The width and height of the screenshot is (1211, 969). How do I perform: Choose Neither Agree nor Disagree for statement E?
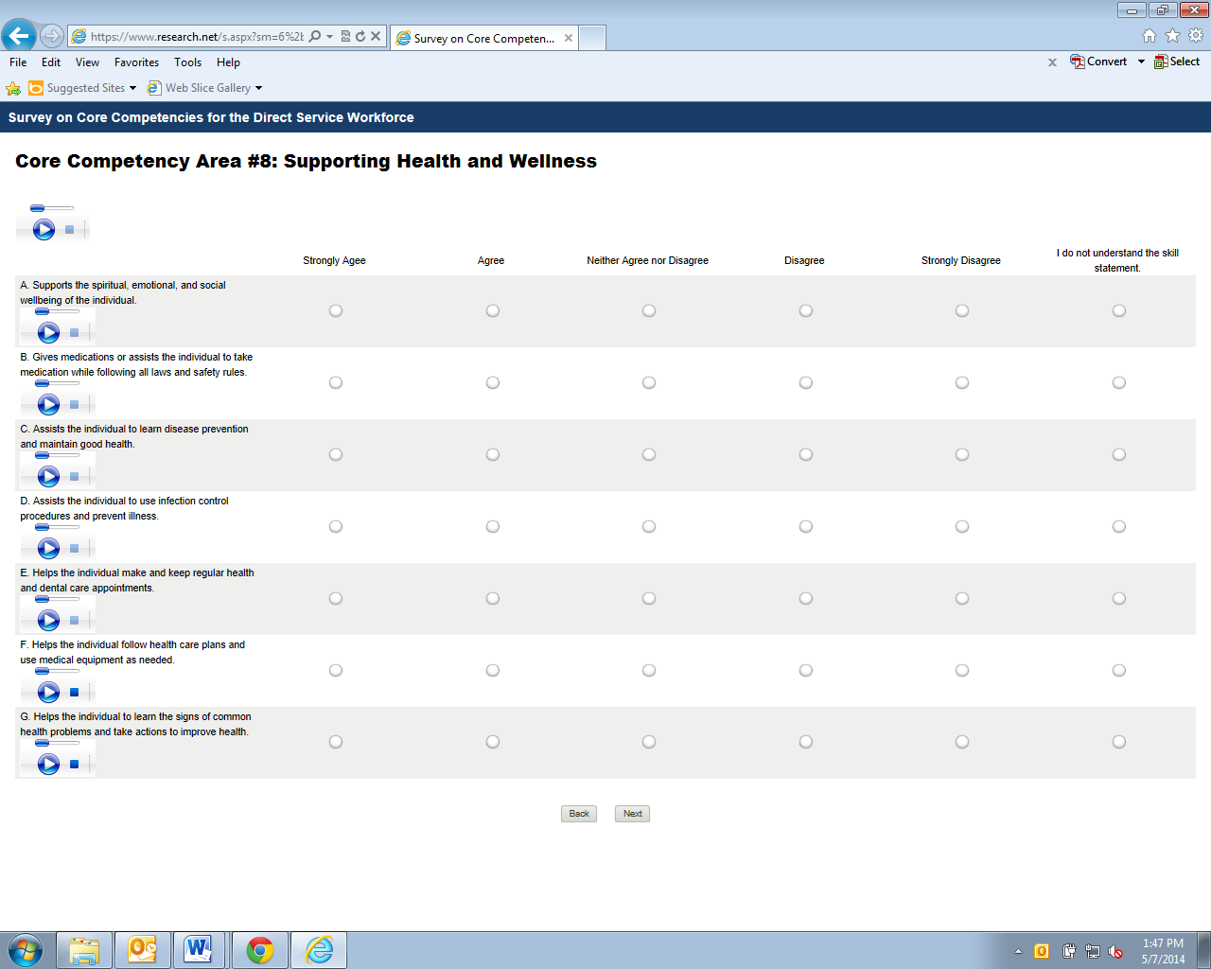(649, 598)
